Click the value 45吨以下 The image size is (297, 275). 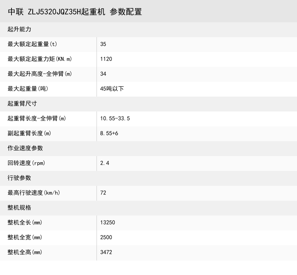click(x=112, y=88)
